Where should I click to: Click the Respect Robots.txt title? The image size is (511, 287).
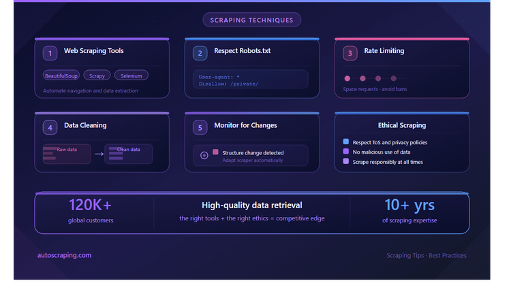[242, 51]
